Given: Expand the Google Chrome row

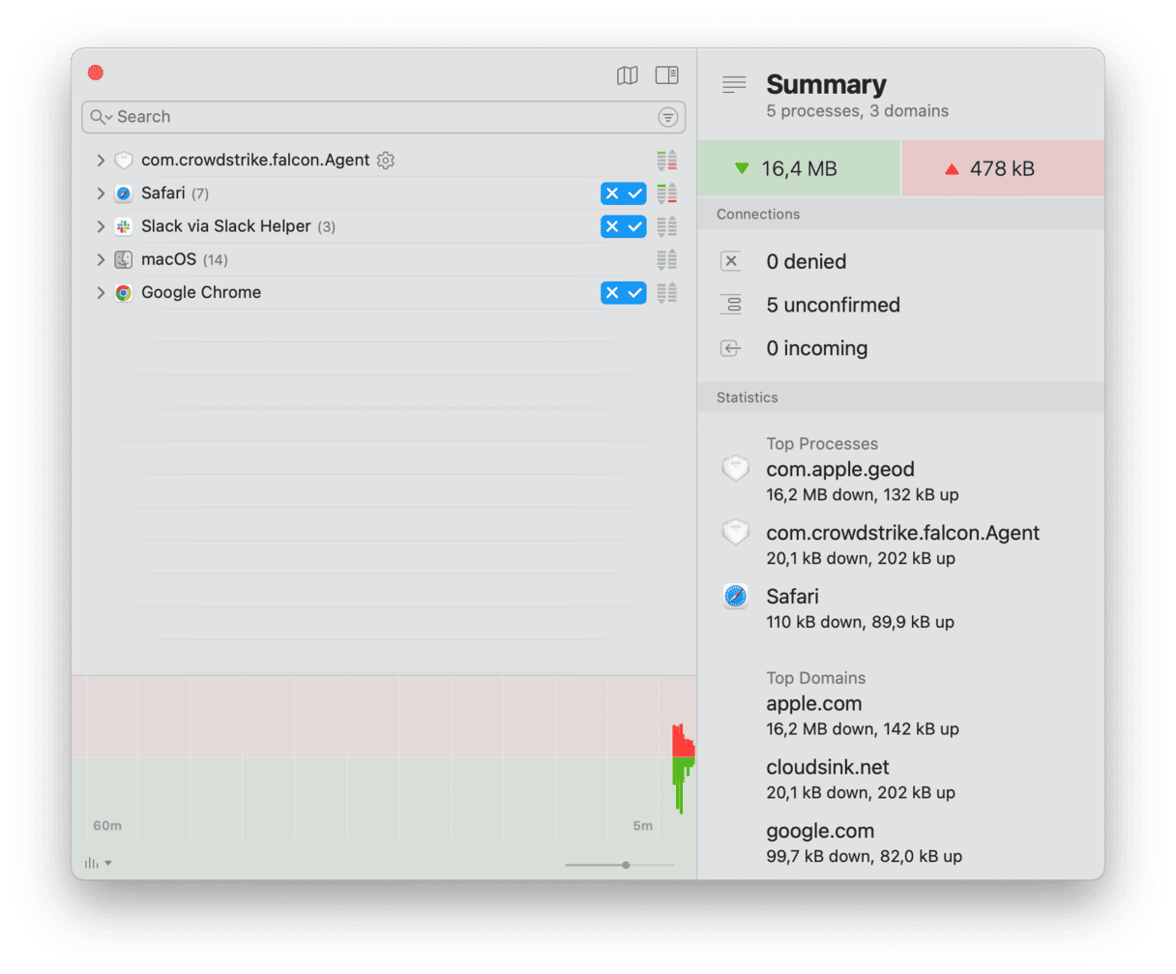Looking at the screenshot, I should [x=101, y=292].
